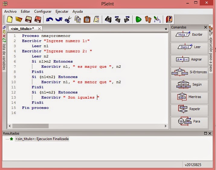Image resolution: width=216 pixels, height=170 pixels.
Task: Open the Ejecutar menu
Action: tap(62, 11)
